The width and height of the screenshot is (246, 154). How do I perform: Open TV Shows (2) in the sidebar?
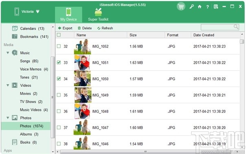coord(31,102)
